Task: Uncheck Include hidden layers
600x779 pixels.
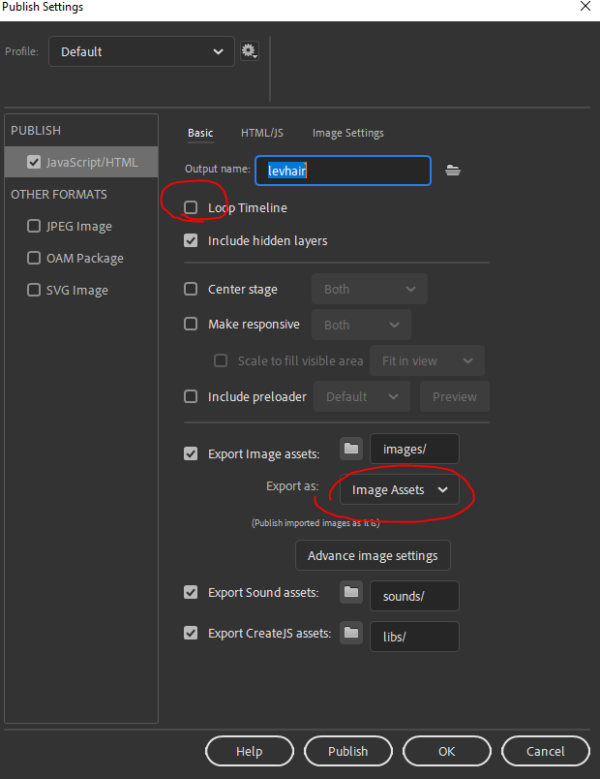Action: tap(191, 240)
